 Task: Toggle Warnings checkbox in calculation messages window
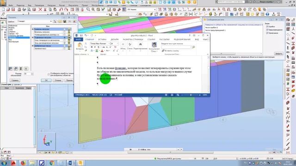pos(267,30)
